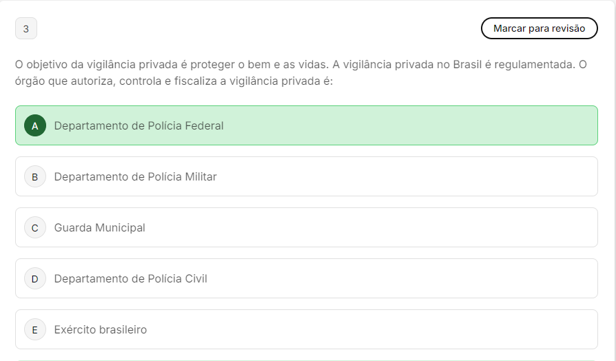Click blank area inside Exército brasileiro option card
Screen dimensions: 616x361
tap(413, 329)
